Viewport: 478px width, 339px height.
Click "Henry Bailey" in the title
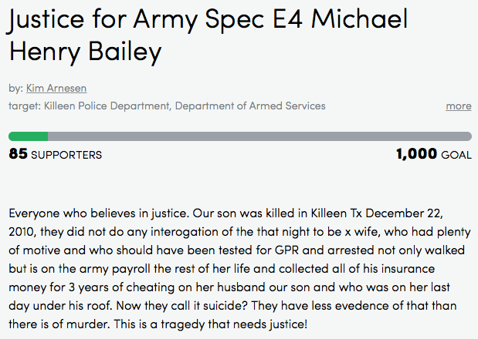point(84,52)
